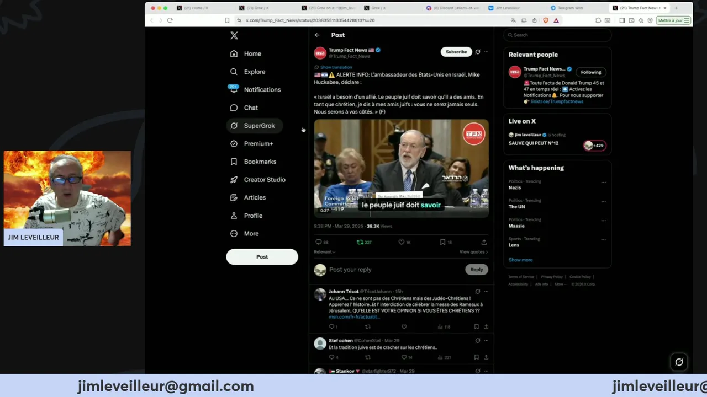Open more options for Nazis trend
707x397 pixels.
pos(603,182)
